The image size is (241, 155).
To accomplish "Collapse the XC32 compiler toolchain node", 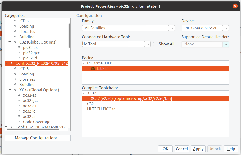I will coord(84,93).
